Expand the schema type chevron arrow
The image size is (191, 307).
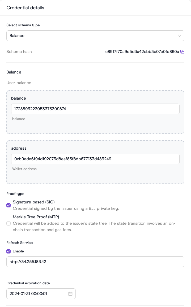(x=180, y=36)
